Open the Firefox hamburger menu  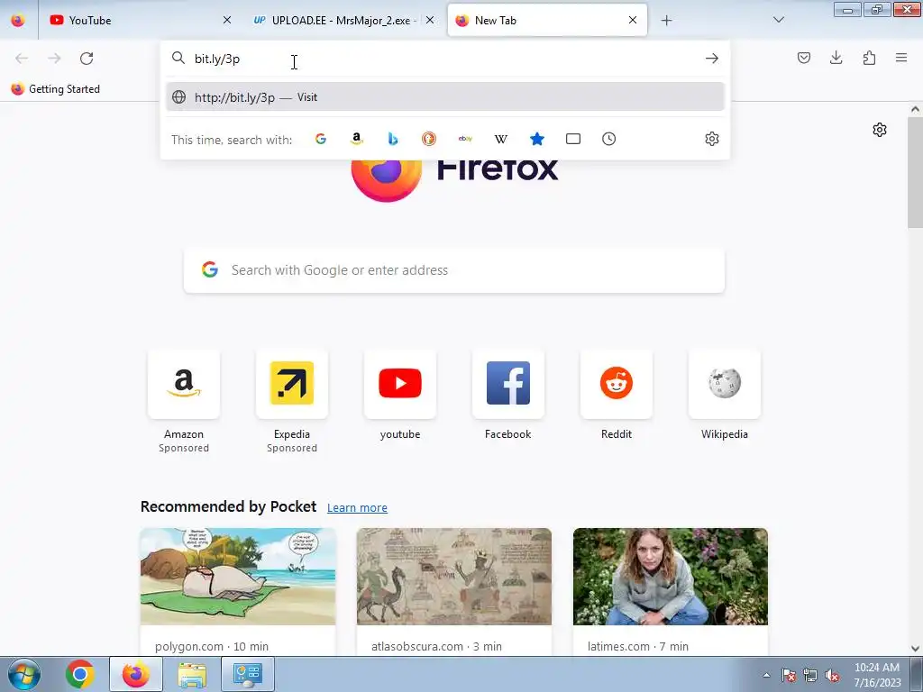pyautogui.click(x=901, y=58)
